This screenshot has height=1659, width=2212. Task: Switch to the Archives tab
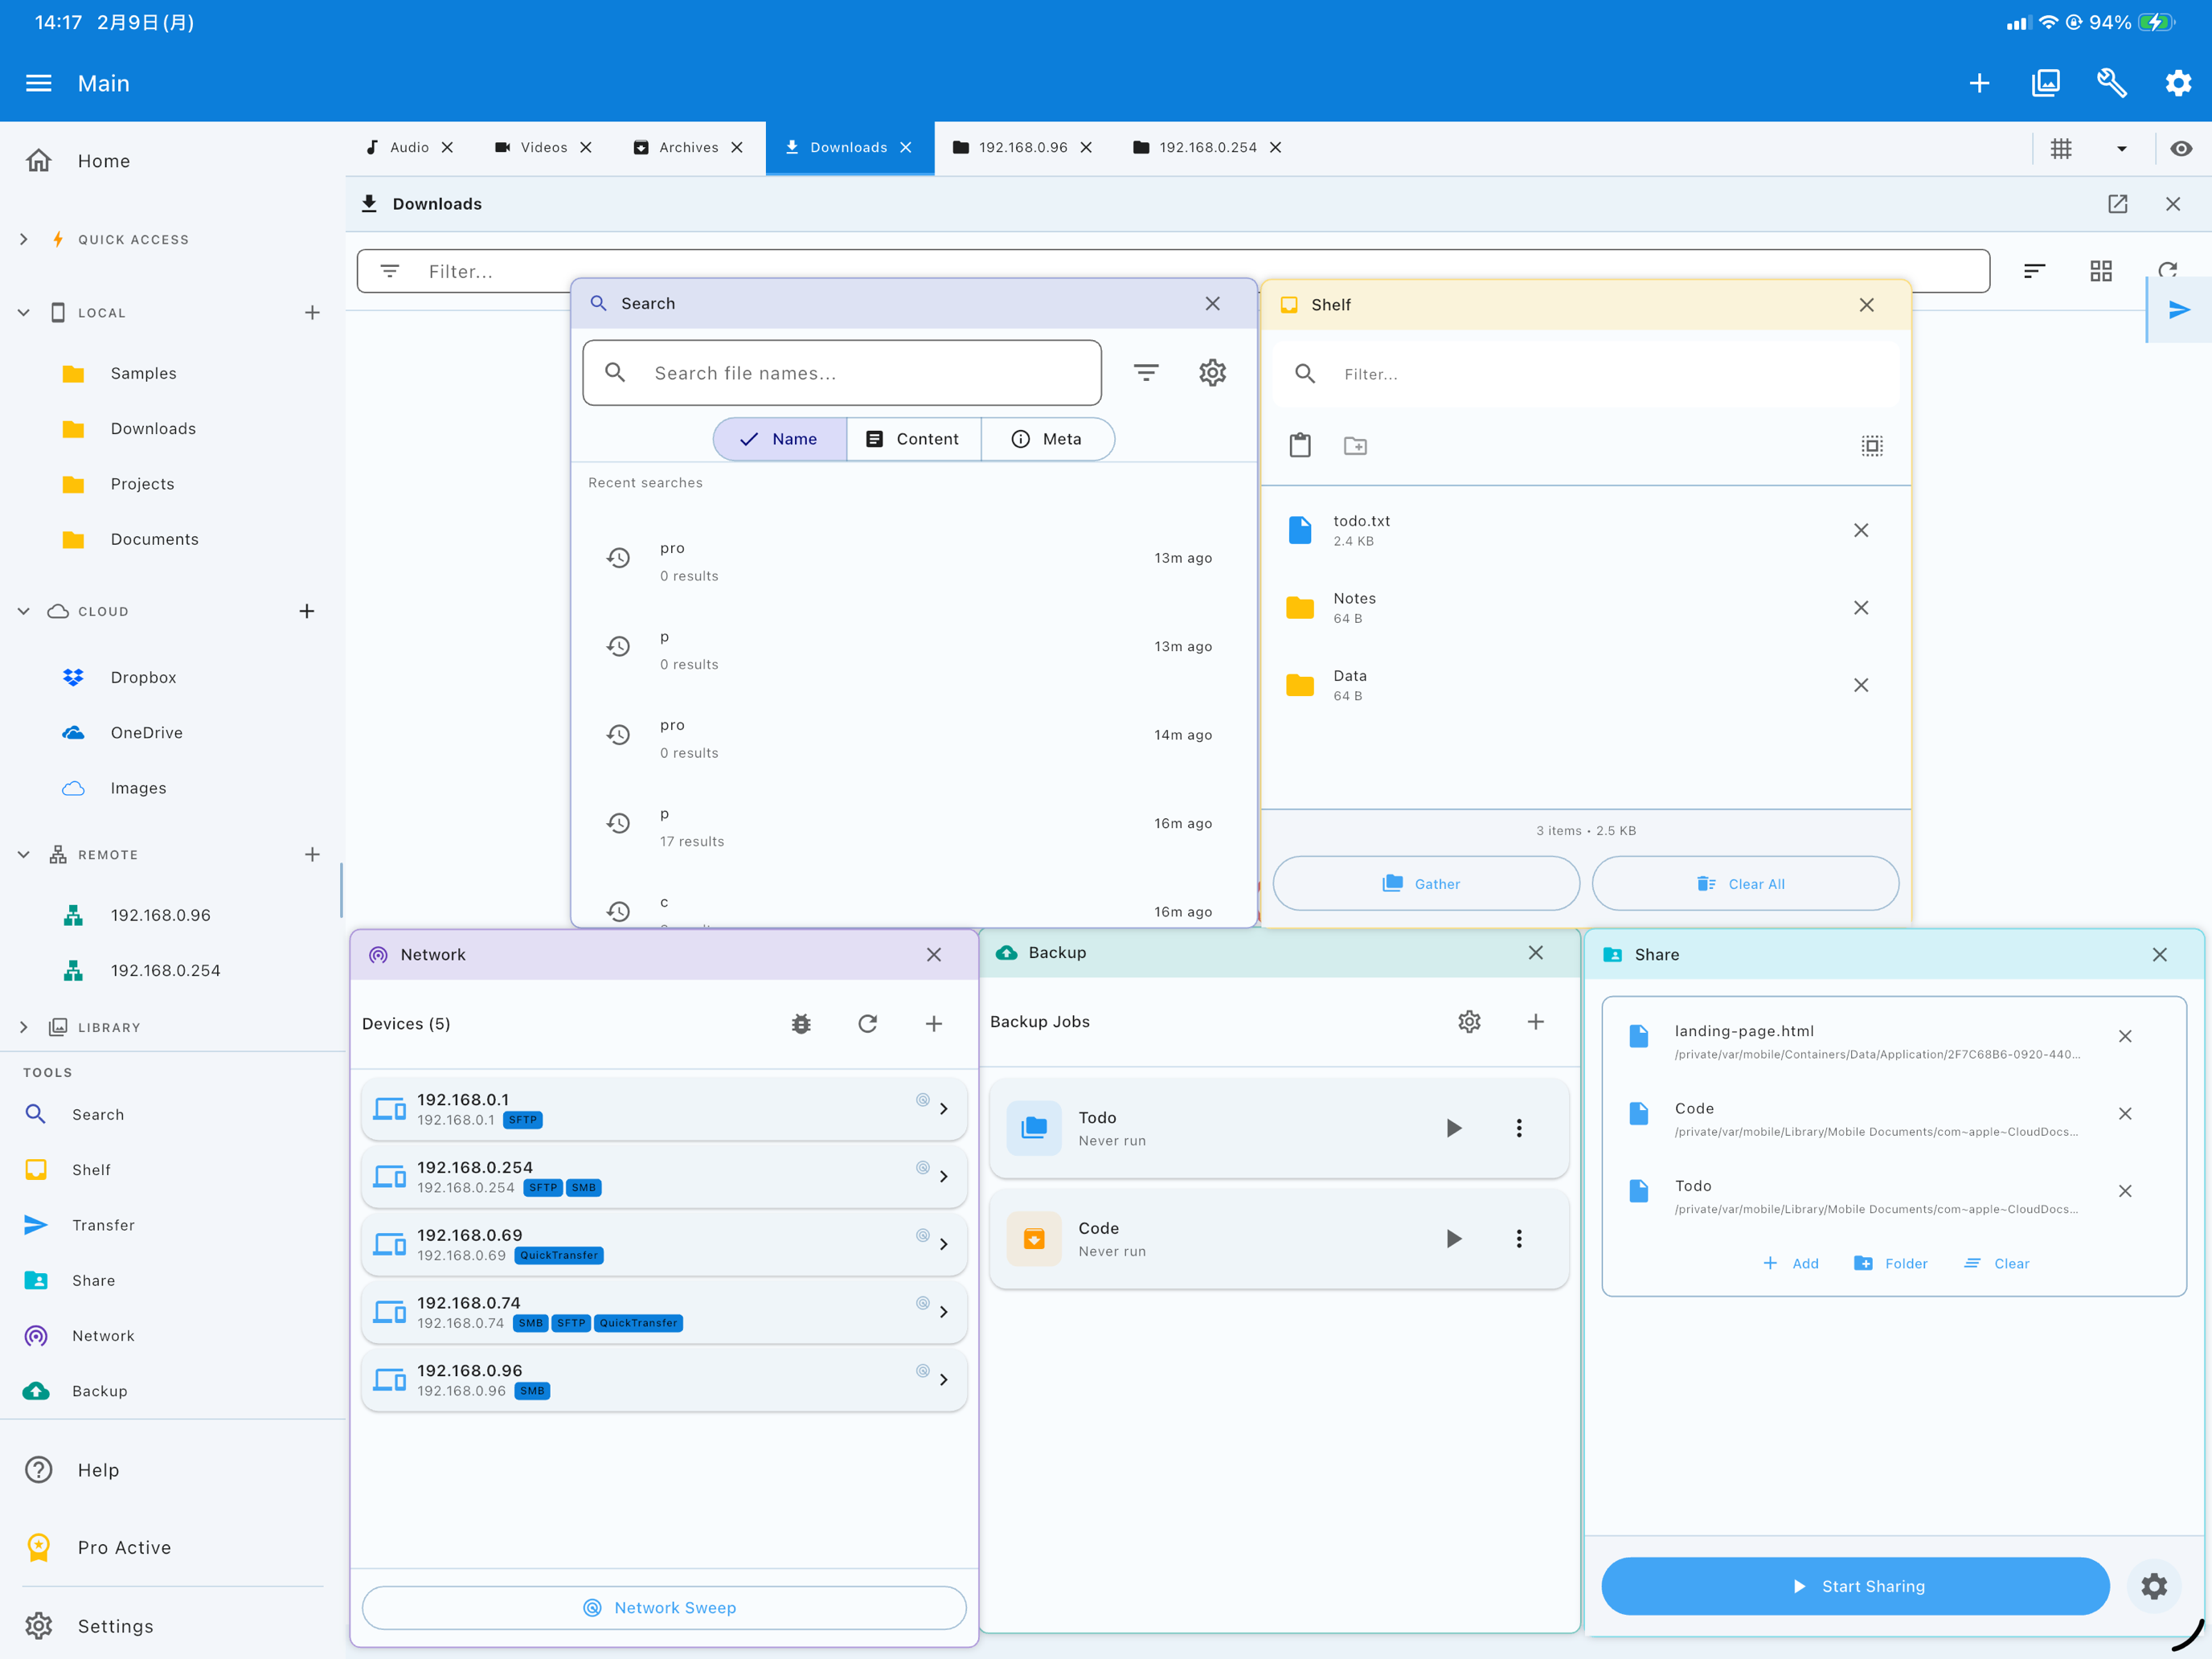pyautogui.click(x=688, y=147)
